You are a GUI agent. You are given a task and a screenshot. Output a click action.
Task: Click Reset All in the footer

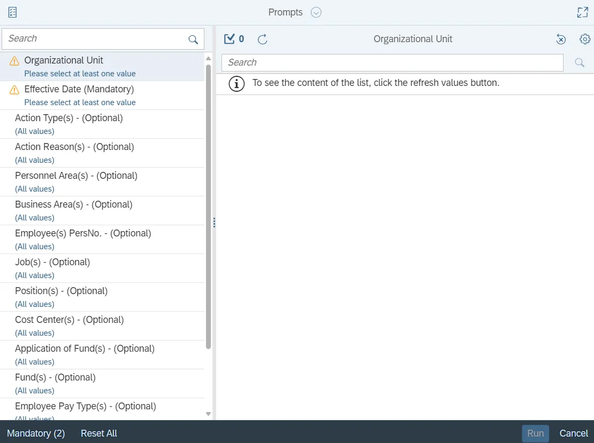(x=99, y=433)
